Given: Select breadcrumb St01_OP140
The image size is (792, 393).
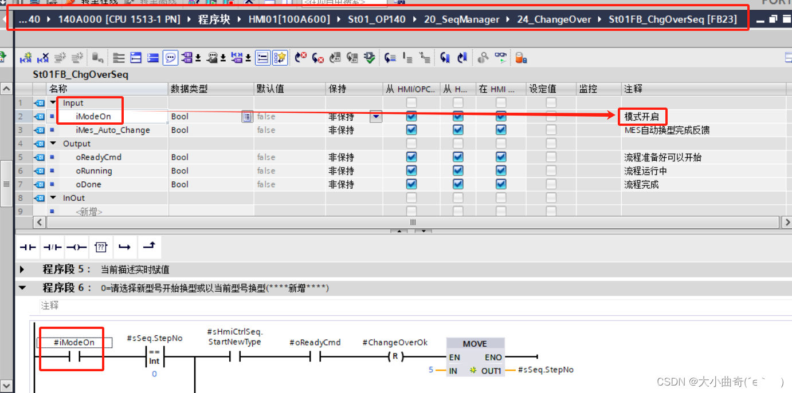Looking at the screenshot, I should pos(377,19).
